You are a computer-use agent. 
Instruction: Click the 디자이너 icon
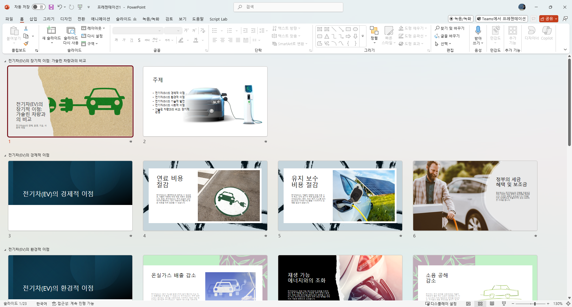531,30
